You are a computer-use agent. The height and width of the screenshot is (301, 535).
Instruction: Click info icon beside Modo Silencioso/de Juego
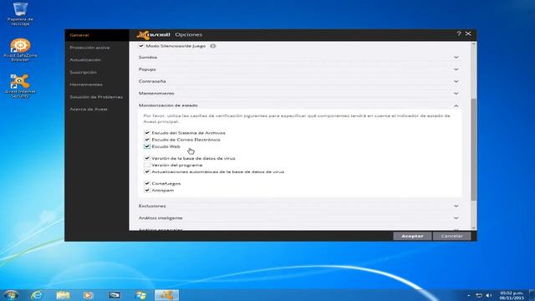pos(212,46)
